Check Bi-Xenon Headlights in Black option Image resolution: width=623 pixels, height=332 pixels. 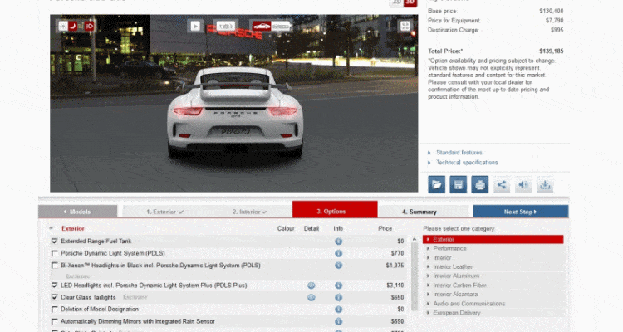[x=55, y=266]
